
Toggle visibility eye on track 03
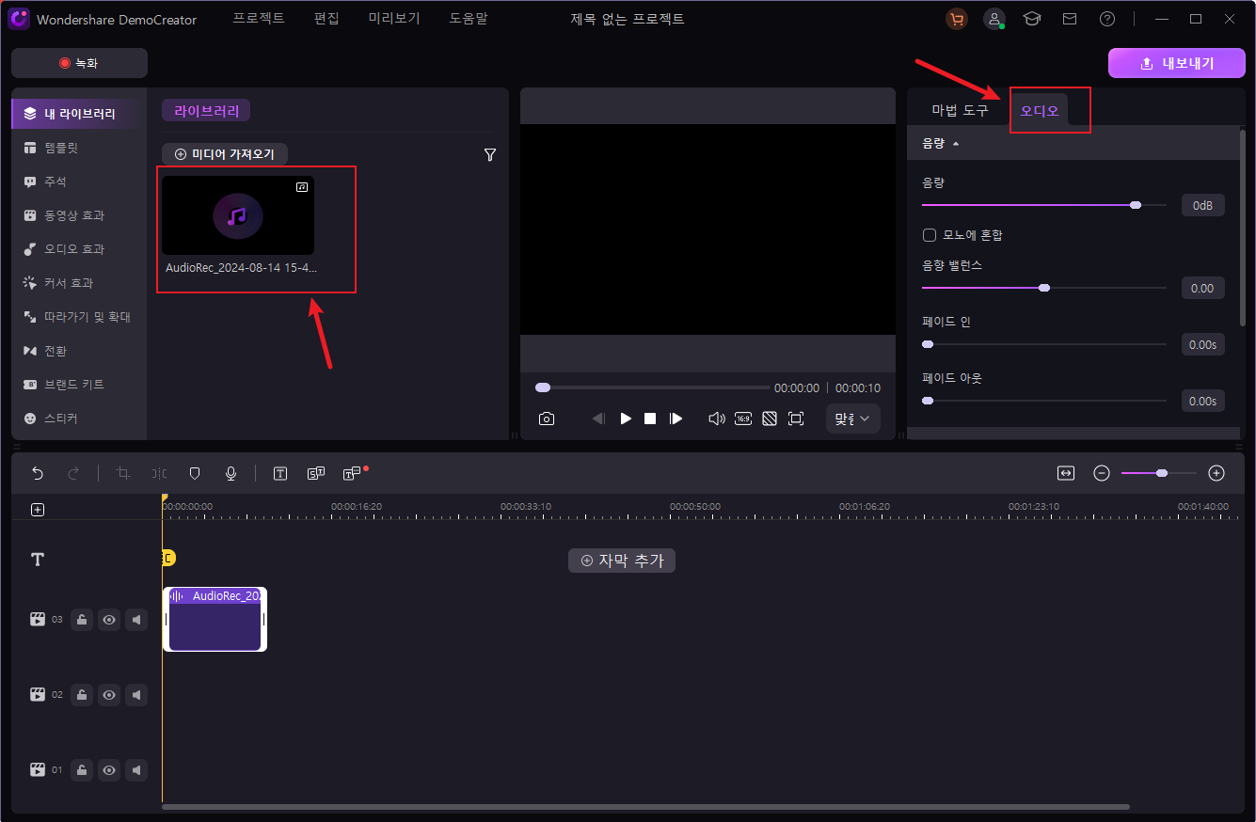[x=109, y=620]
